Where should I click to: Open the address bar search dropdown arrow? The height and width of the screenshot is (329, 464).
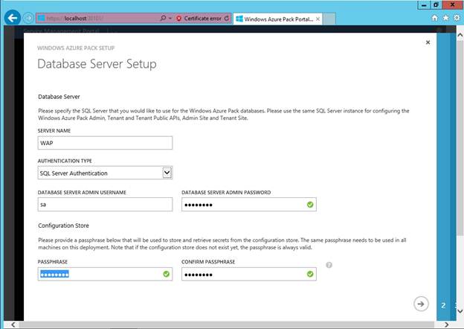click(x=170, y=19)
